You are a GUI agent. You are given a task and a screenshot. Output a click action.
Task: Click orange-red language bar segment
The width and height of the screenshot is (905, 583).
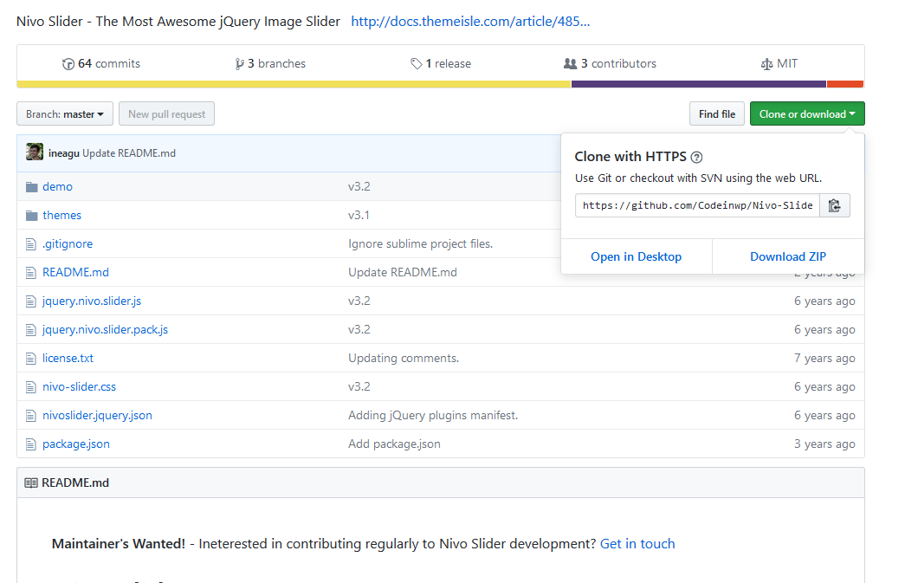click(845, 84)
